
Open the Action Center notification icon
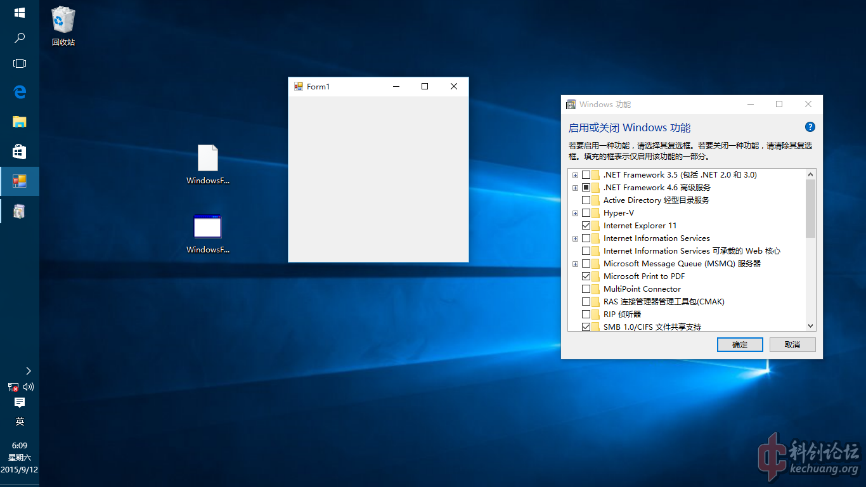point(20,403)
